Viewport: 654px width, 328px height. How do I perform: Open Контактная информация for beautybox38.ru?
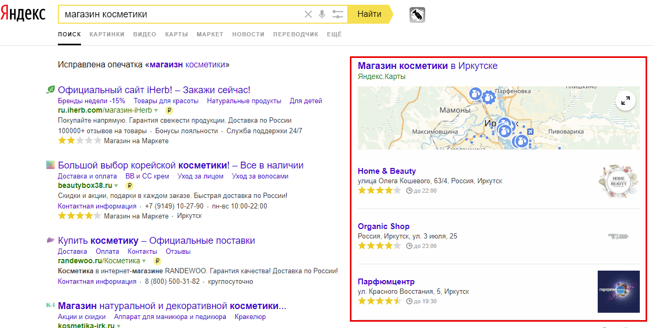(97, 206)
